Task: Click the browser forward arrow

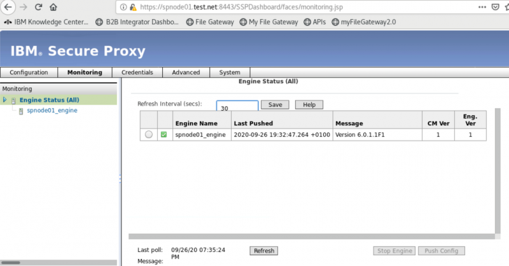Action: (24, 7)
